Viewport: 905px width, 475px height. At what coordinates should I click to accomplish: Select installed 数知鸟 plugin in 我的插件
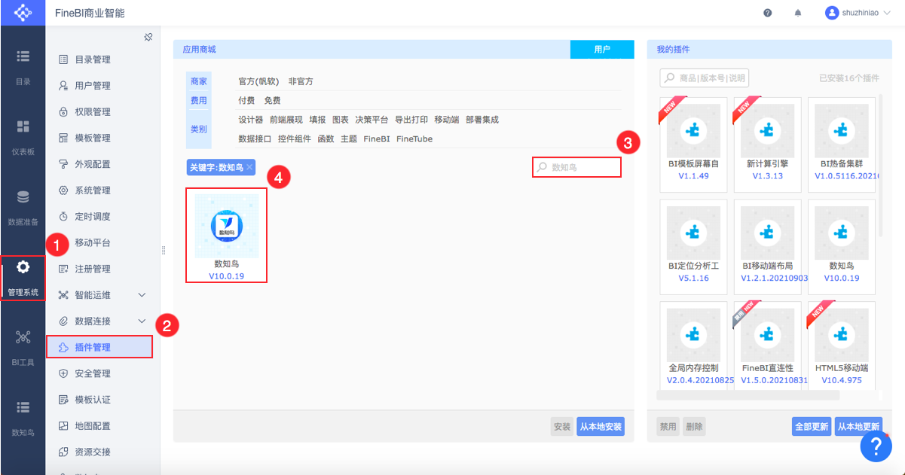click(x=841, y=246)
